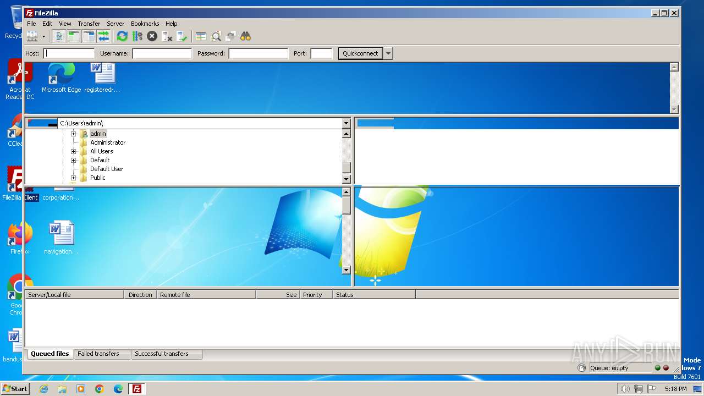Disconnect from the current server
Viewport: 704px width, 396px height.
(167, 36)
